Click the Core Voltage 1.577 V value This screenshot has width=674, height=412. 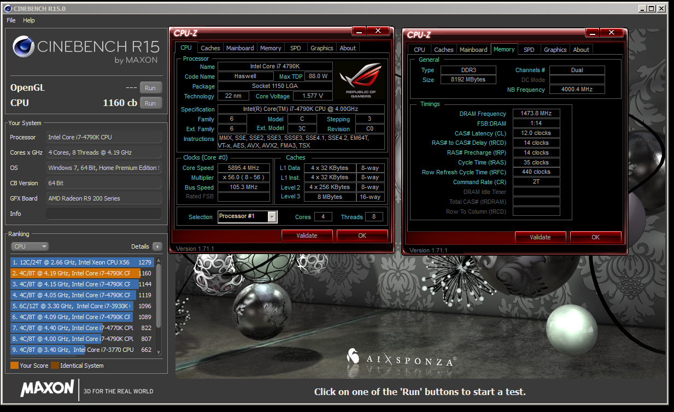[312, 96]
